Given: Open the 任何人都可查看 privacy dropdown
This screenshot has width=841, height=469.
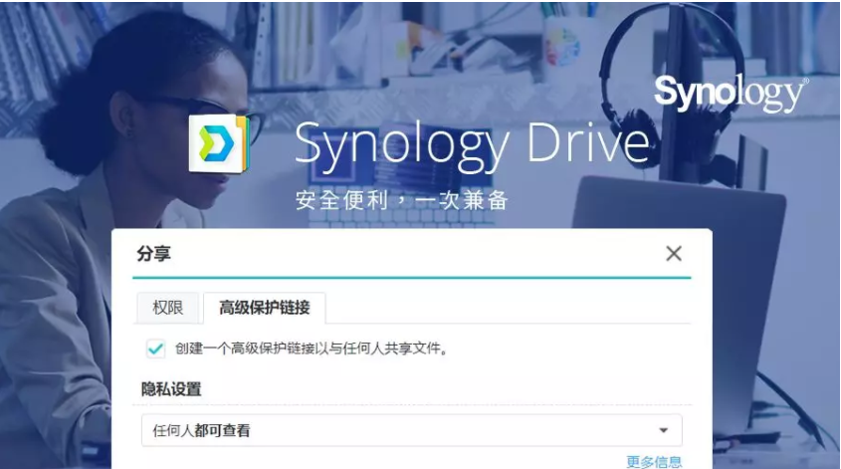Looking at the screenshot, I should click(x=411, y=430).
